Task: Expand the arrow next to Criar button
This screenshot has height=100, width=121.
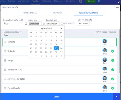Action: [117, 96]
